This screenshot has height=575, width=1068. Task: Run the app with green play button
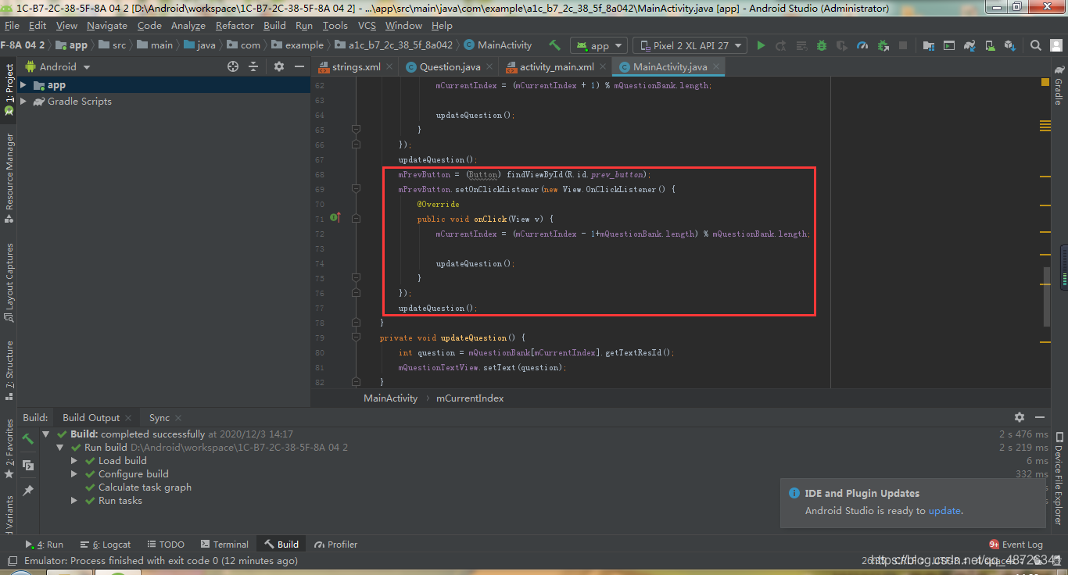(x=761, y=45)
